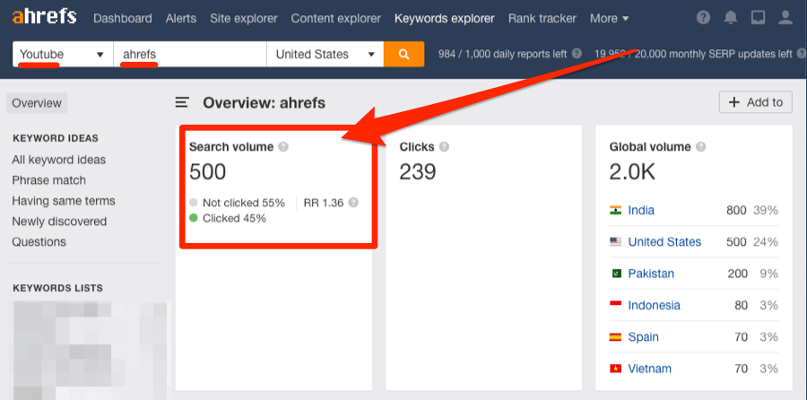Select Keywords explorer in top navigation
Viewport: 807px width, 400px height.
click(x=445, y=19)
